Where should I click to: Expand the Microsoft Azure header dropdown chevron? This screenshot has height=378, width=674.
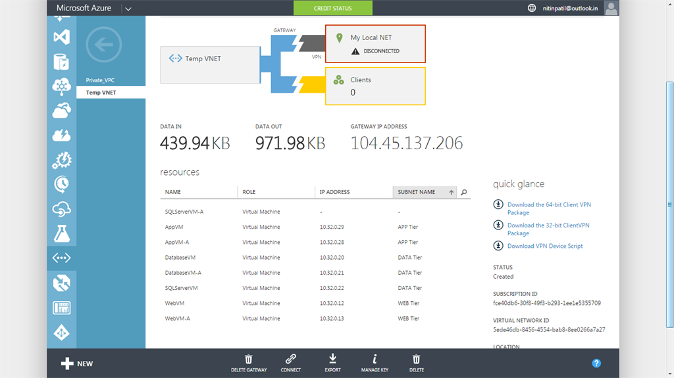[128, 9]
